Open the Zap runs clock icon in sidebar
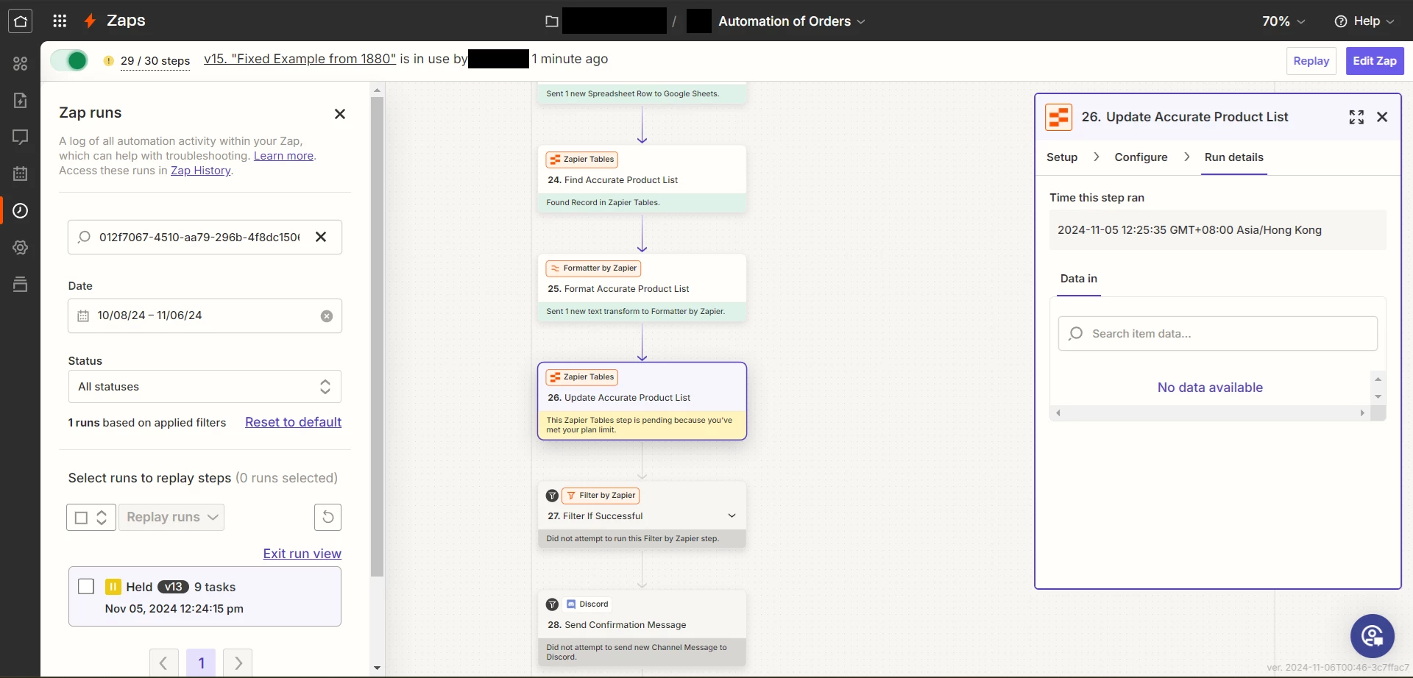Image resolution: width=1413 pixels, height=678 pixels. [x=21, y=211]
